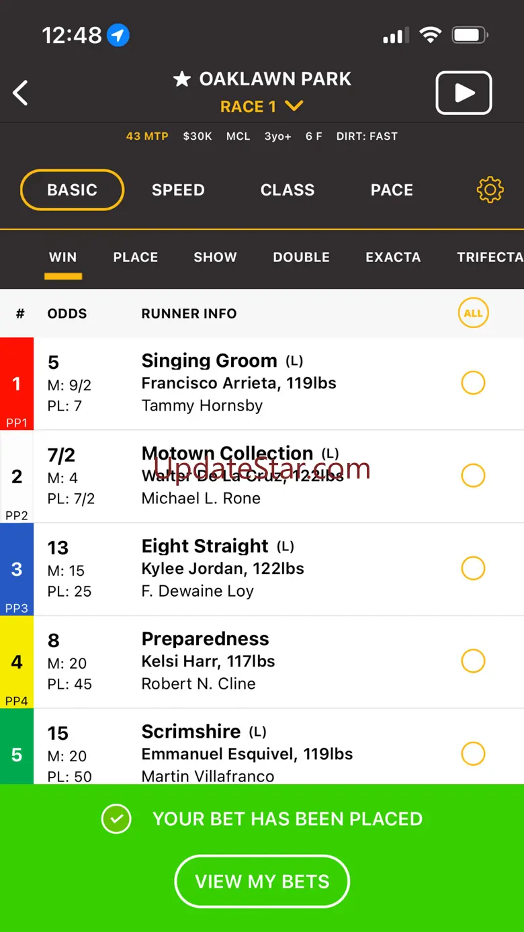Tap the back arrow icon
Image resolution: width=524 pixels, height=932 pixels.
pyautogui.click(x=21, y=93)
